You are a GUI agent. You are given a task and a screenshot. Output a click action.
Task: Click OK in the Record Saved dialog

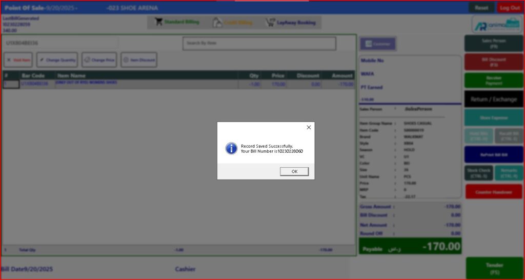(294, 171)
